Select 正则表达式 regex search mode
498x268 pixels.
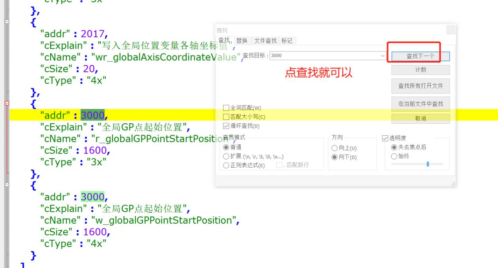pyautogui.click(x=226, y=165)
